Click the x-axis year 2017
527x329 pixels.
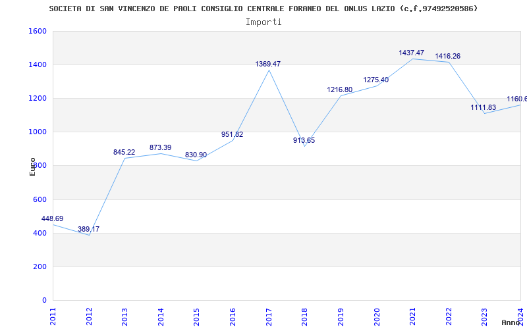tap(269, 316)
